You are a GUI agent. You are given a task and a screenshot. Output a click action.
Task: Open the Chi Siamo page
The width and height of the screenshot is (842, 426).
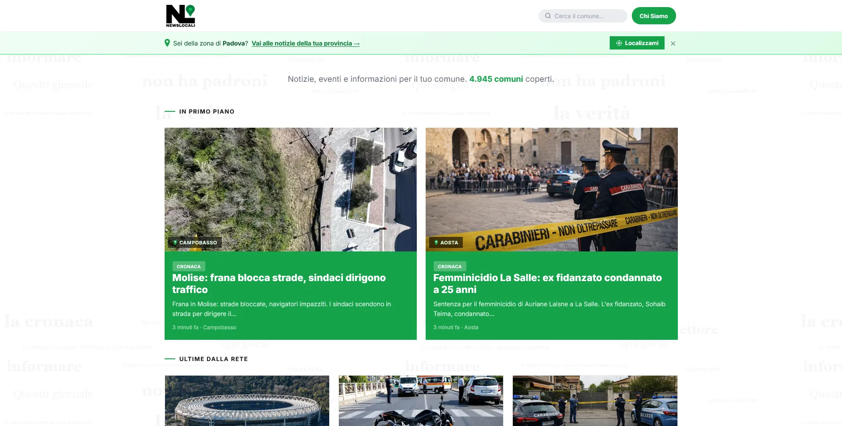coord(654,16)
